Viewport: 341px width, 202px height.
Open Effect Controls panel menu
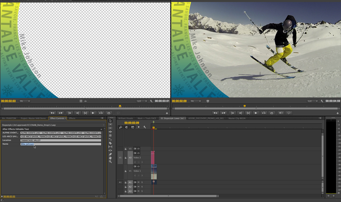pos(102,118)
